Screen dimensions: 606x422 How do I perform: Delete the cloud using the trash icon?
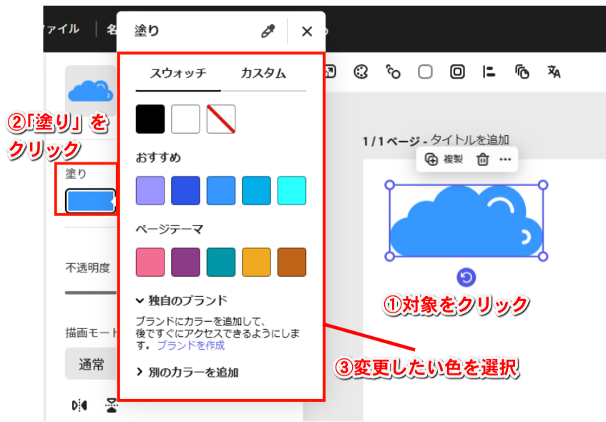coord(483,160)
